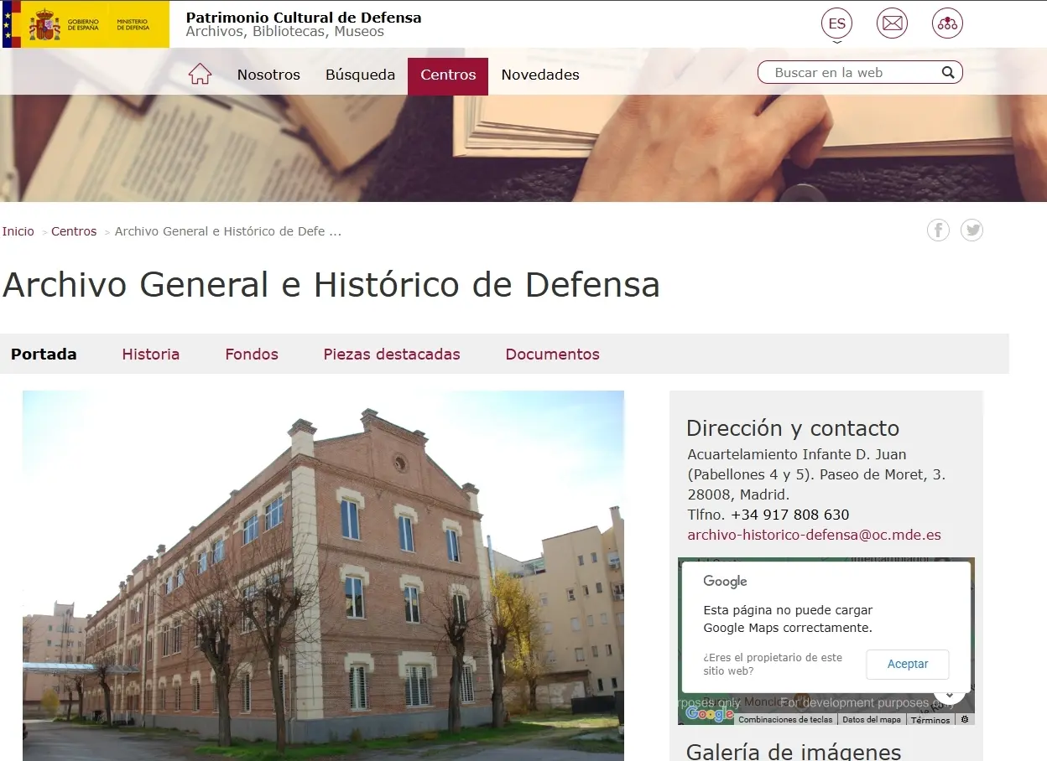Go to Novedades section
Image resolution: width=1047 pixels, height=761 pixels.
coord(540,75)
